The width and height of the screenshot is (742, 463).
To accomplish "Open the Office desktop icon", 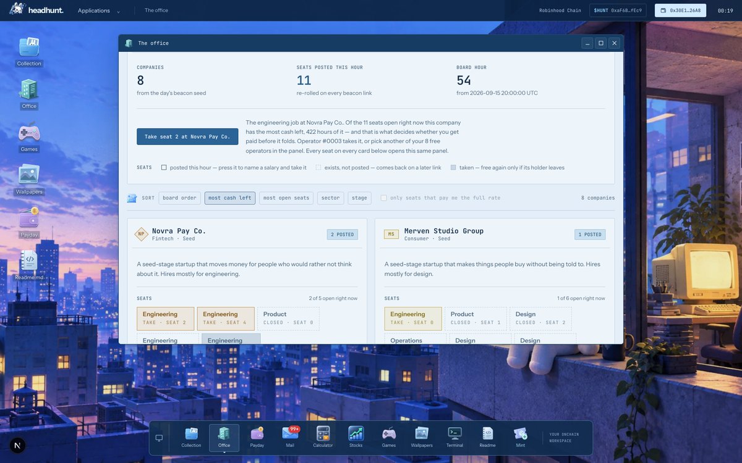I will click(29, 94).
